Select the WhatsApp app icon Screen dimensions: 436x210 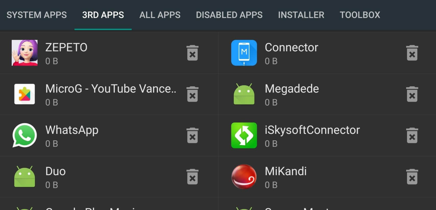coord(25,135)
